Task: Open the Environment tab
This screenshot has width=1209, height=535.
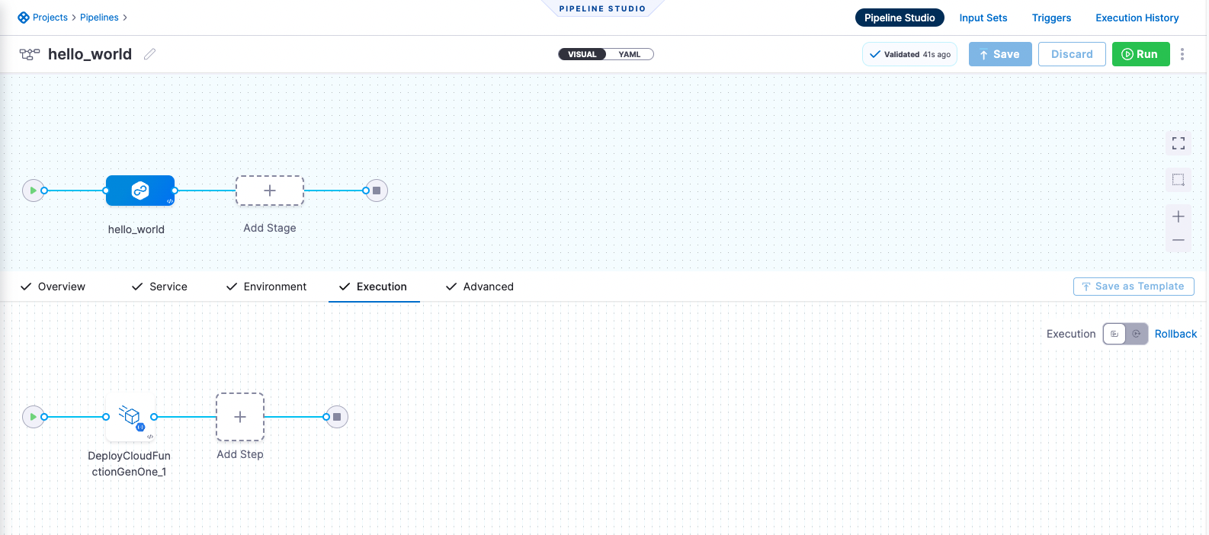Action: point(266,287)
